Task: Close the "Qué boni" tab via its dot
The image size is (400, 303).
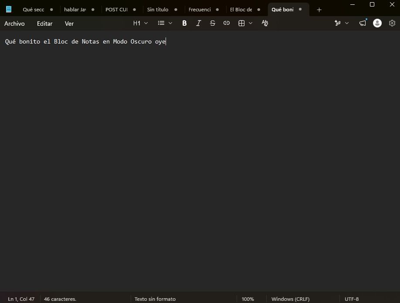Action: (300, 10)
